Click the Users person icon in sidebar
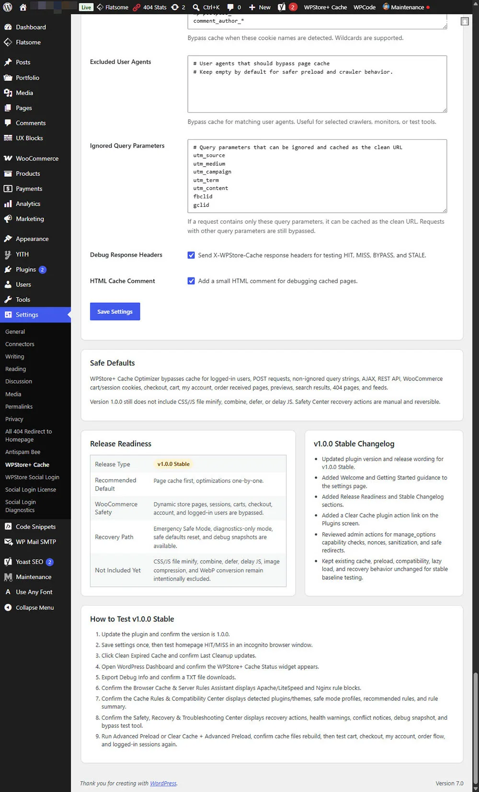Viewport: 479px width, 792px height. point(8,285)
